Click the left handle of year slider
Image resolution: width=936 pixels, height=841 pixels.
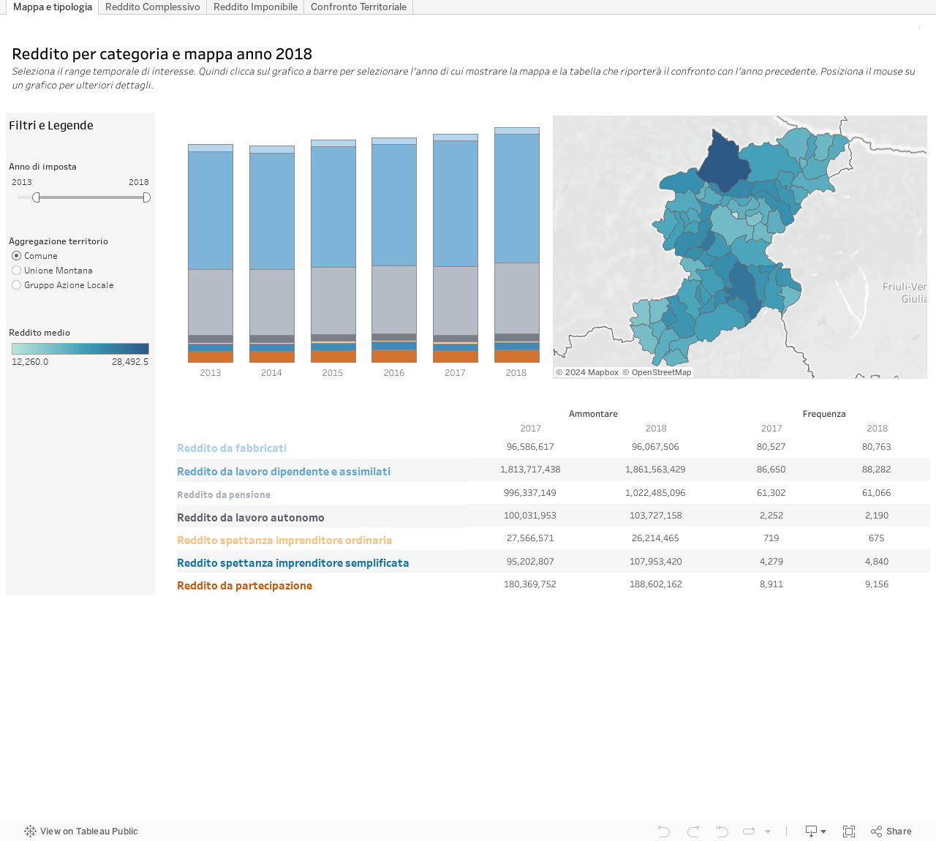[36, 197]
